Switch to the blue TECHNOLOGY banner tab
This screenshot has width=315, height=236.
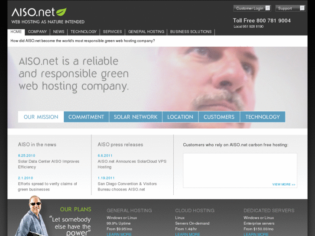pos(263,117)
